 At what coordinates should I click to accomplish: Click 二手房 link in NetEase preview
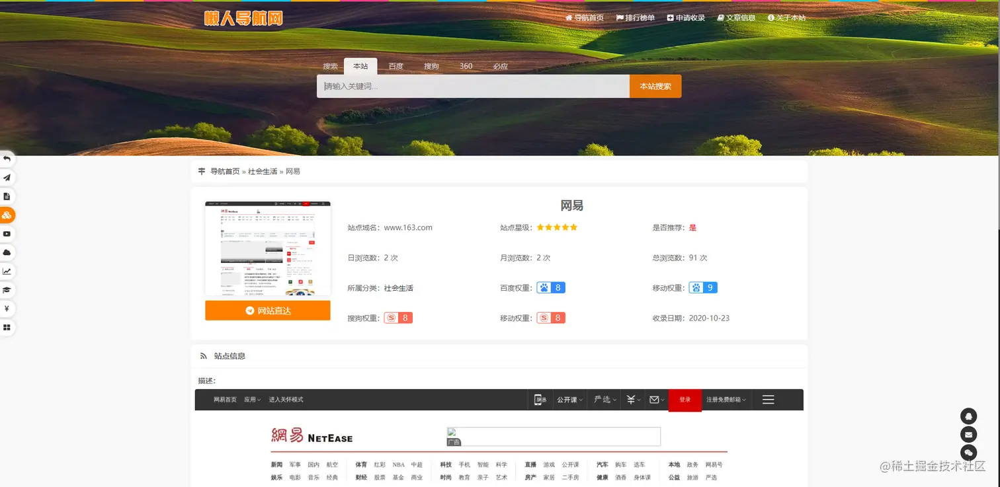[570, 478]
